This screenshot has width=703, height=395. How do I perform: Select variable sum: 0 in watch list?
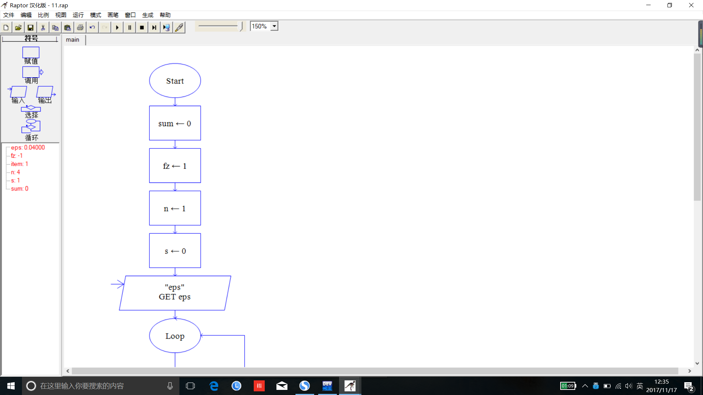coord(20,189)
